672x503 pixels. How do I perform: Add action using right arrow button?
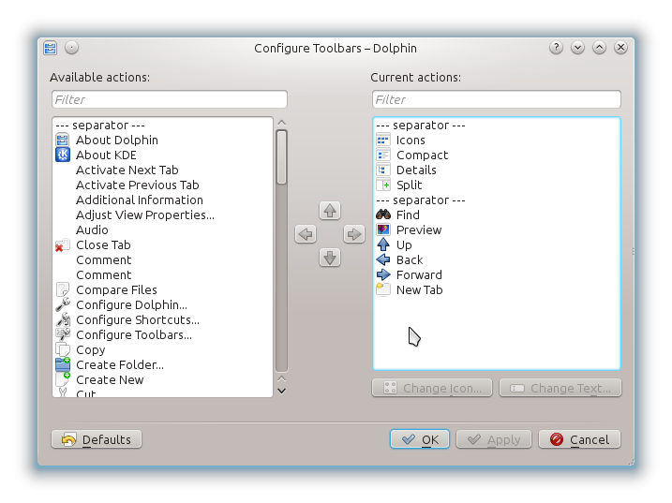[x=354, y=234]
